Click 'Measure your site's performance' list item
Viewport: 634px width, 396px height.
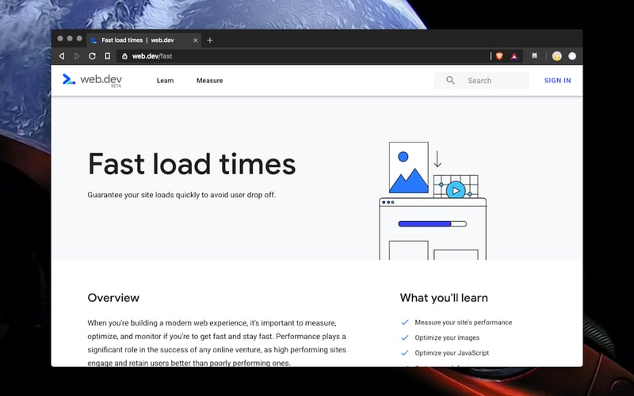tap(464, 322)
